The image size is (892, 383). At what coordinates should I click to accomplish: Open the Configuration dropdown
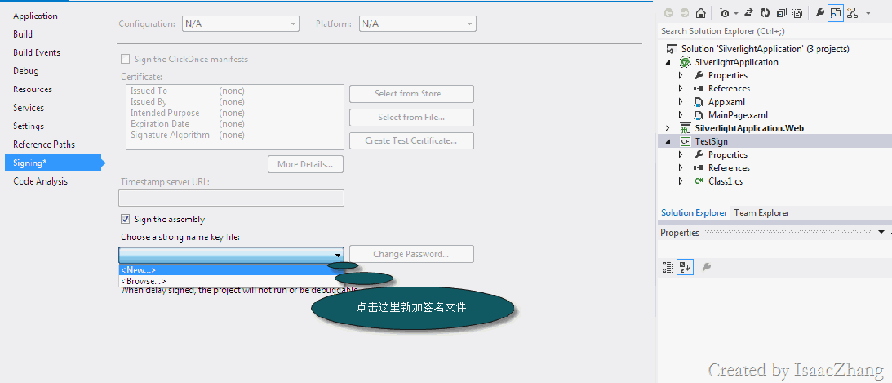(x=241, y=24)
